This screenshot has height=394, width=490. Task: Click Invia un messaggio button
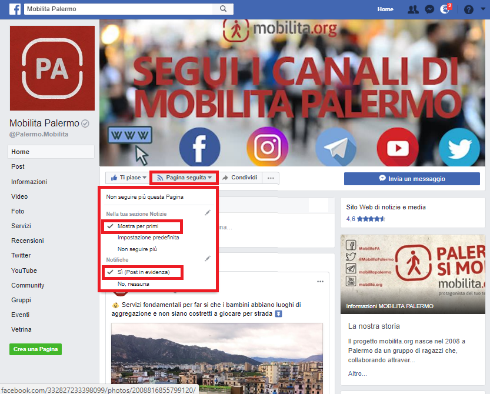412,179
